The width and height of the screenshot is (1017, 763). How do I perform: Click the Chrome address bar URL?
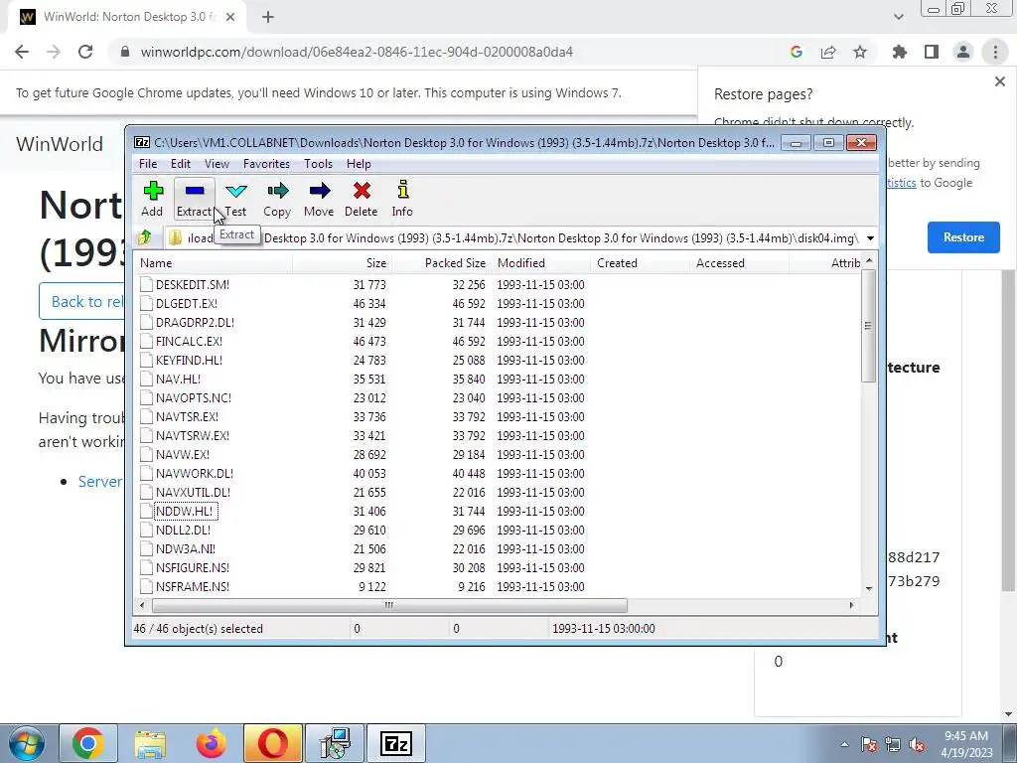point(357,52)
